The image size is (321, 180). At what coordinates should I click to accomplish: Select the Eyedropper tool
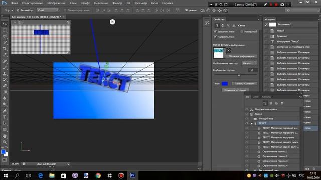click(5, 55)
